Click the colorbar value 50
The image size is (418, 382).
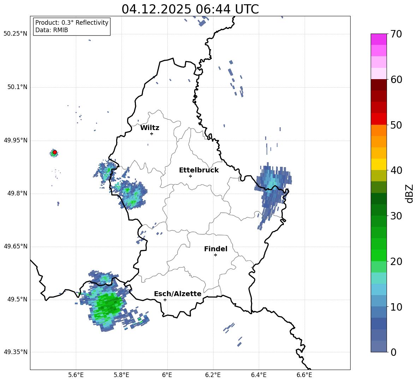(x=396, y=125)
